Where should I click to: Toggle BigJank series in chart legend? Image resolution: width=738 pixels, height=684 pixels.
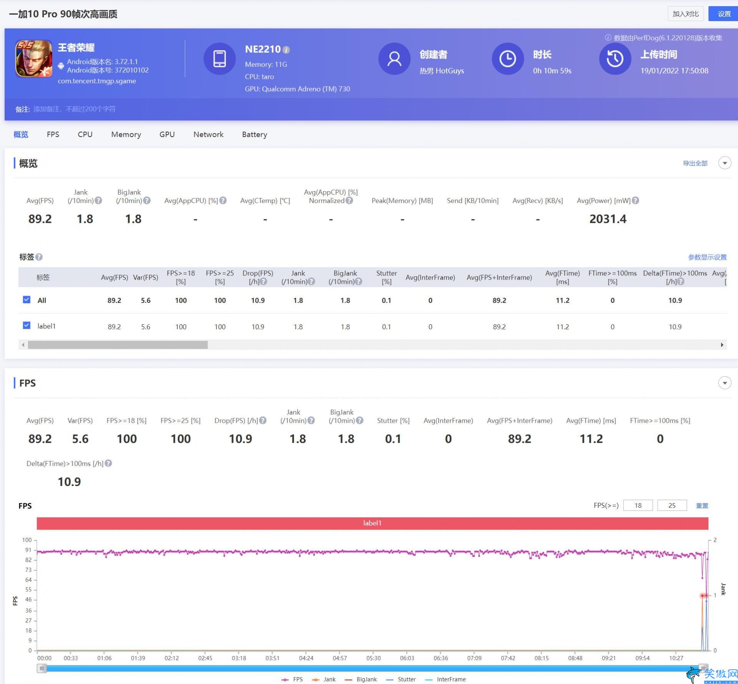tap(361, 679)
